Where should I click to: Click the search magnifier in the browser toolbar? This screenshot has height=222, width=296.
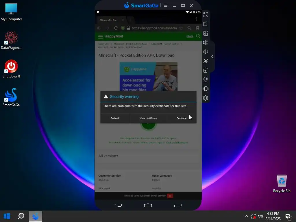pos(189,28)
